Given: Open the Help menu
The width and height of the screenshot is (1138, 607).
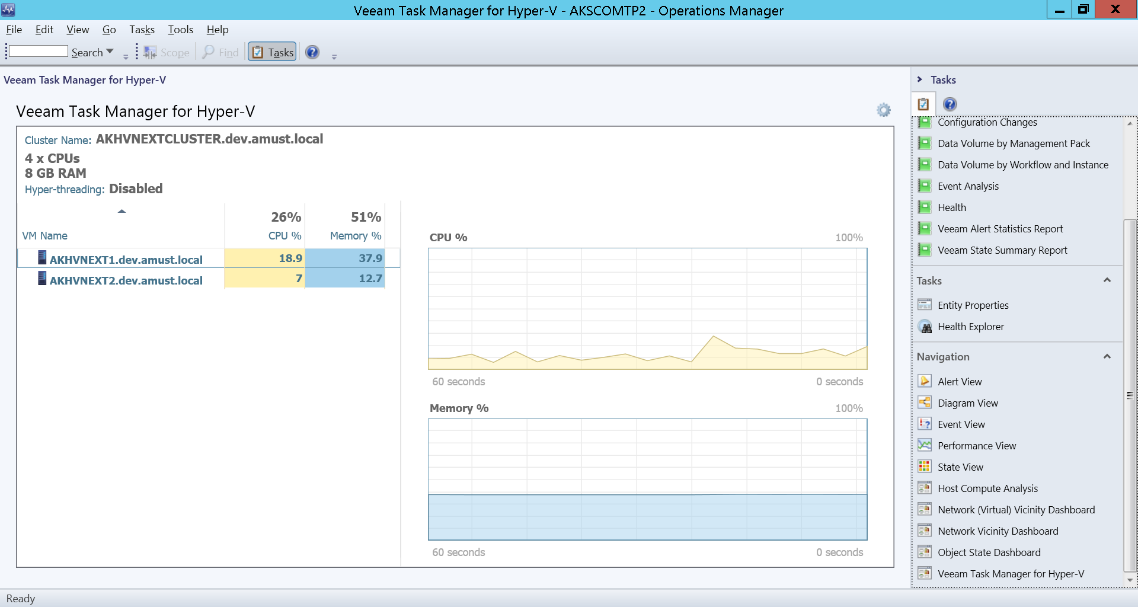Looking at the screenshot, I should [x=218, y=30].
